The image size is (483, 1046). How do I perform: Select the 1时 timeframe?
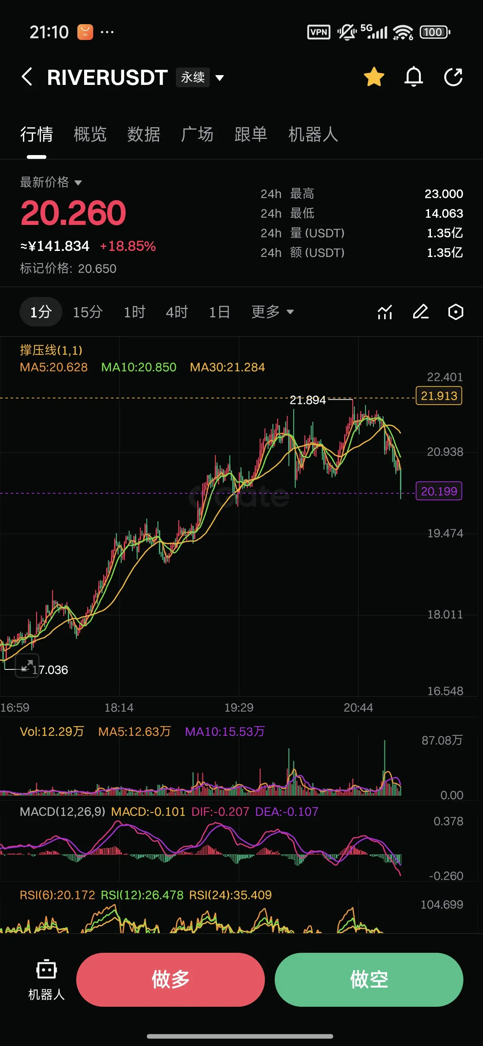coord(134,312)
